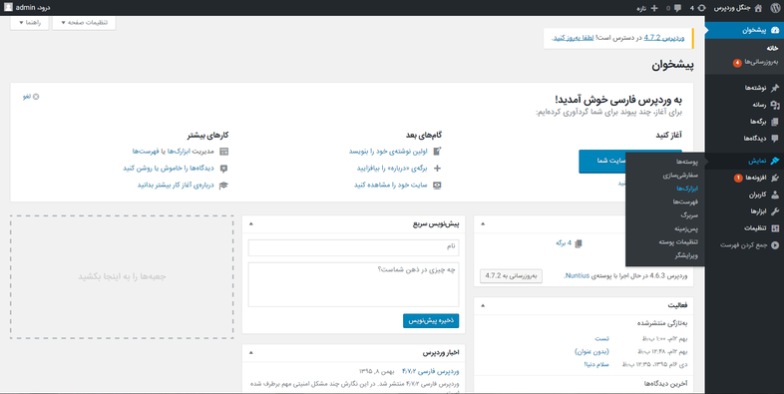Viewport: 784px width, 394px height.
Task: Open '+ تازه' new content menu
Action: click(648, 8)
